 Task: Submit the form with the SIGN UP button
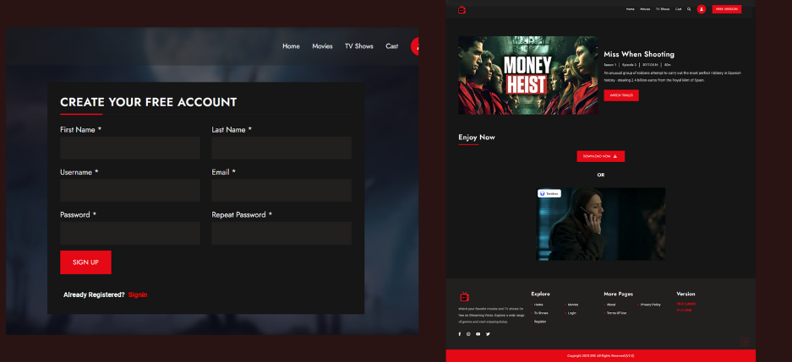(86, 262)
